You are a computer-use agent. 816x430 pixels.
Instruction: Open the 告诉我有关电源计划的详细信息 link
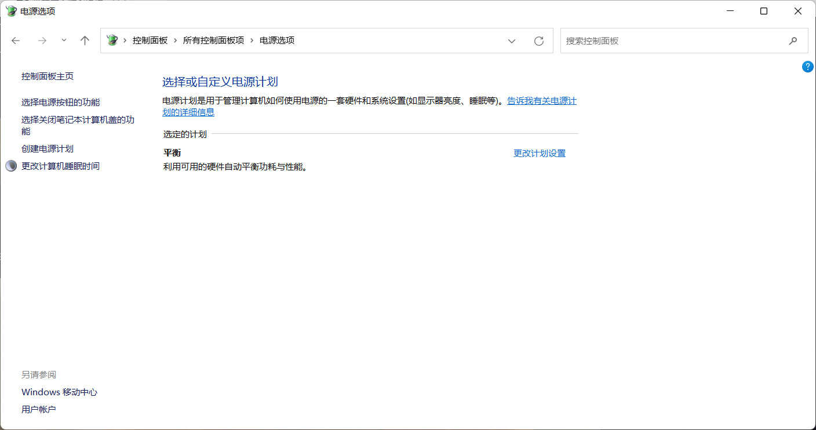[541, 101]
